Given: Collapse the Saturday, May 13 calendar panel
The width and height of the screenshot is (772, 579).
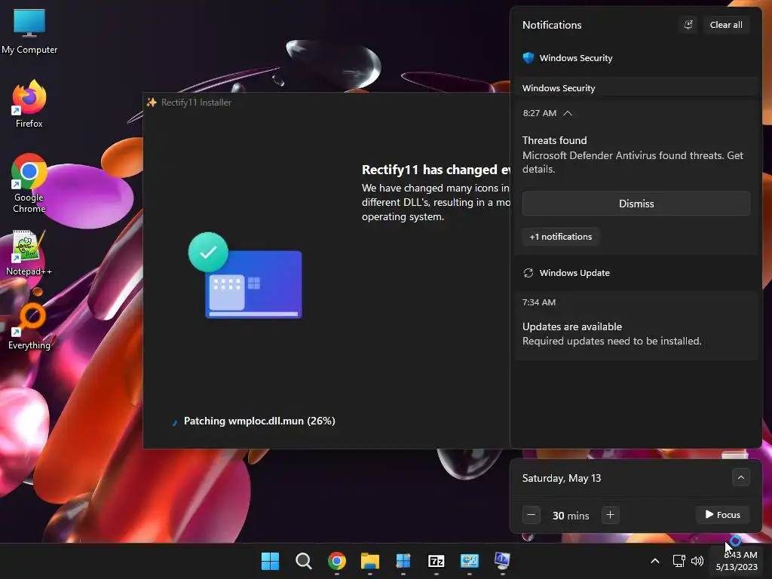Looking at the screenshot, I should click(740, 477).
